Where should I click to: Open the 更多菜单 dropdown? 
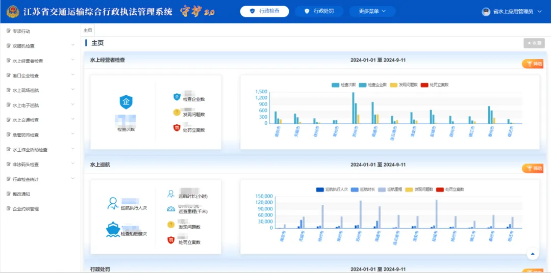point(372,11)
